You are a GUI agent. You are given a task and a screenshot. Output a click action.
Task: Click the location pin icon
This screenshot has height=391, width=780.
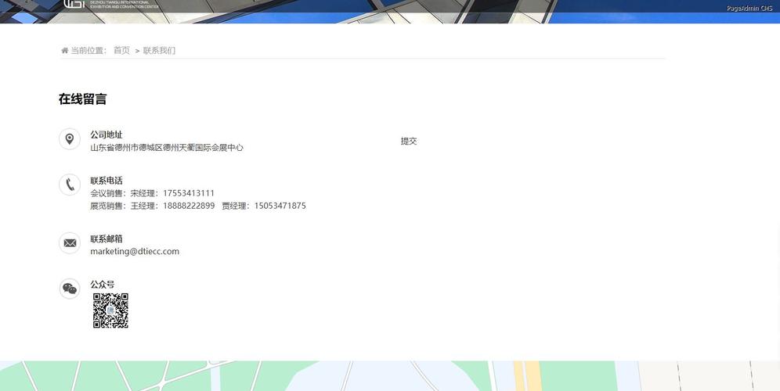tap(70, 139)
